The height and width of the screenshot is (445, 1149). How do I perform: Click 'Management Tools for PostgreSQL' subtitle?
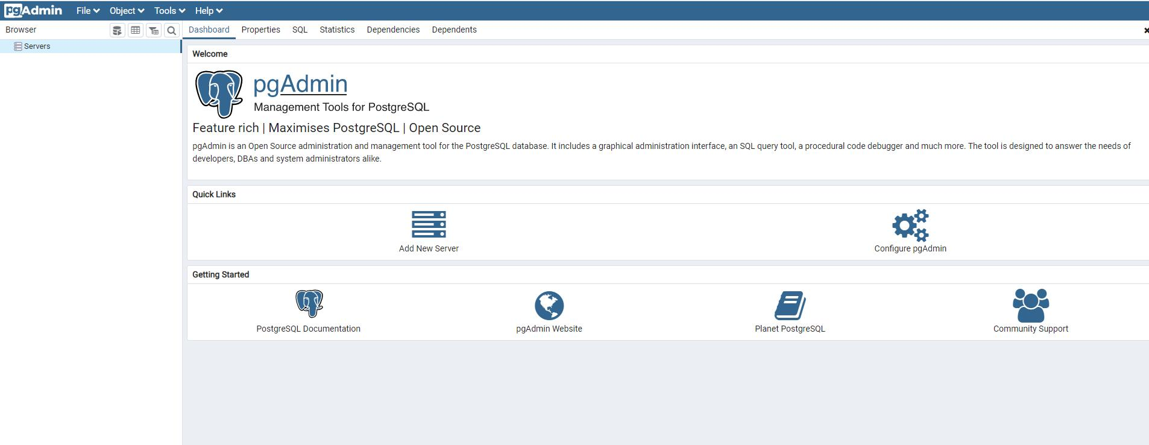coord(341,107)
